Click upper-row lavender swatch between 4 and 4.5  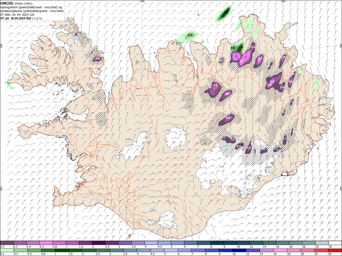[x=151, y=243]
